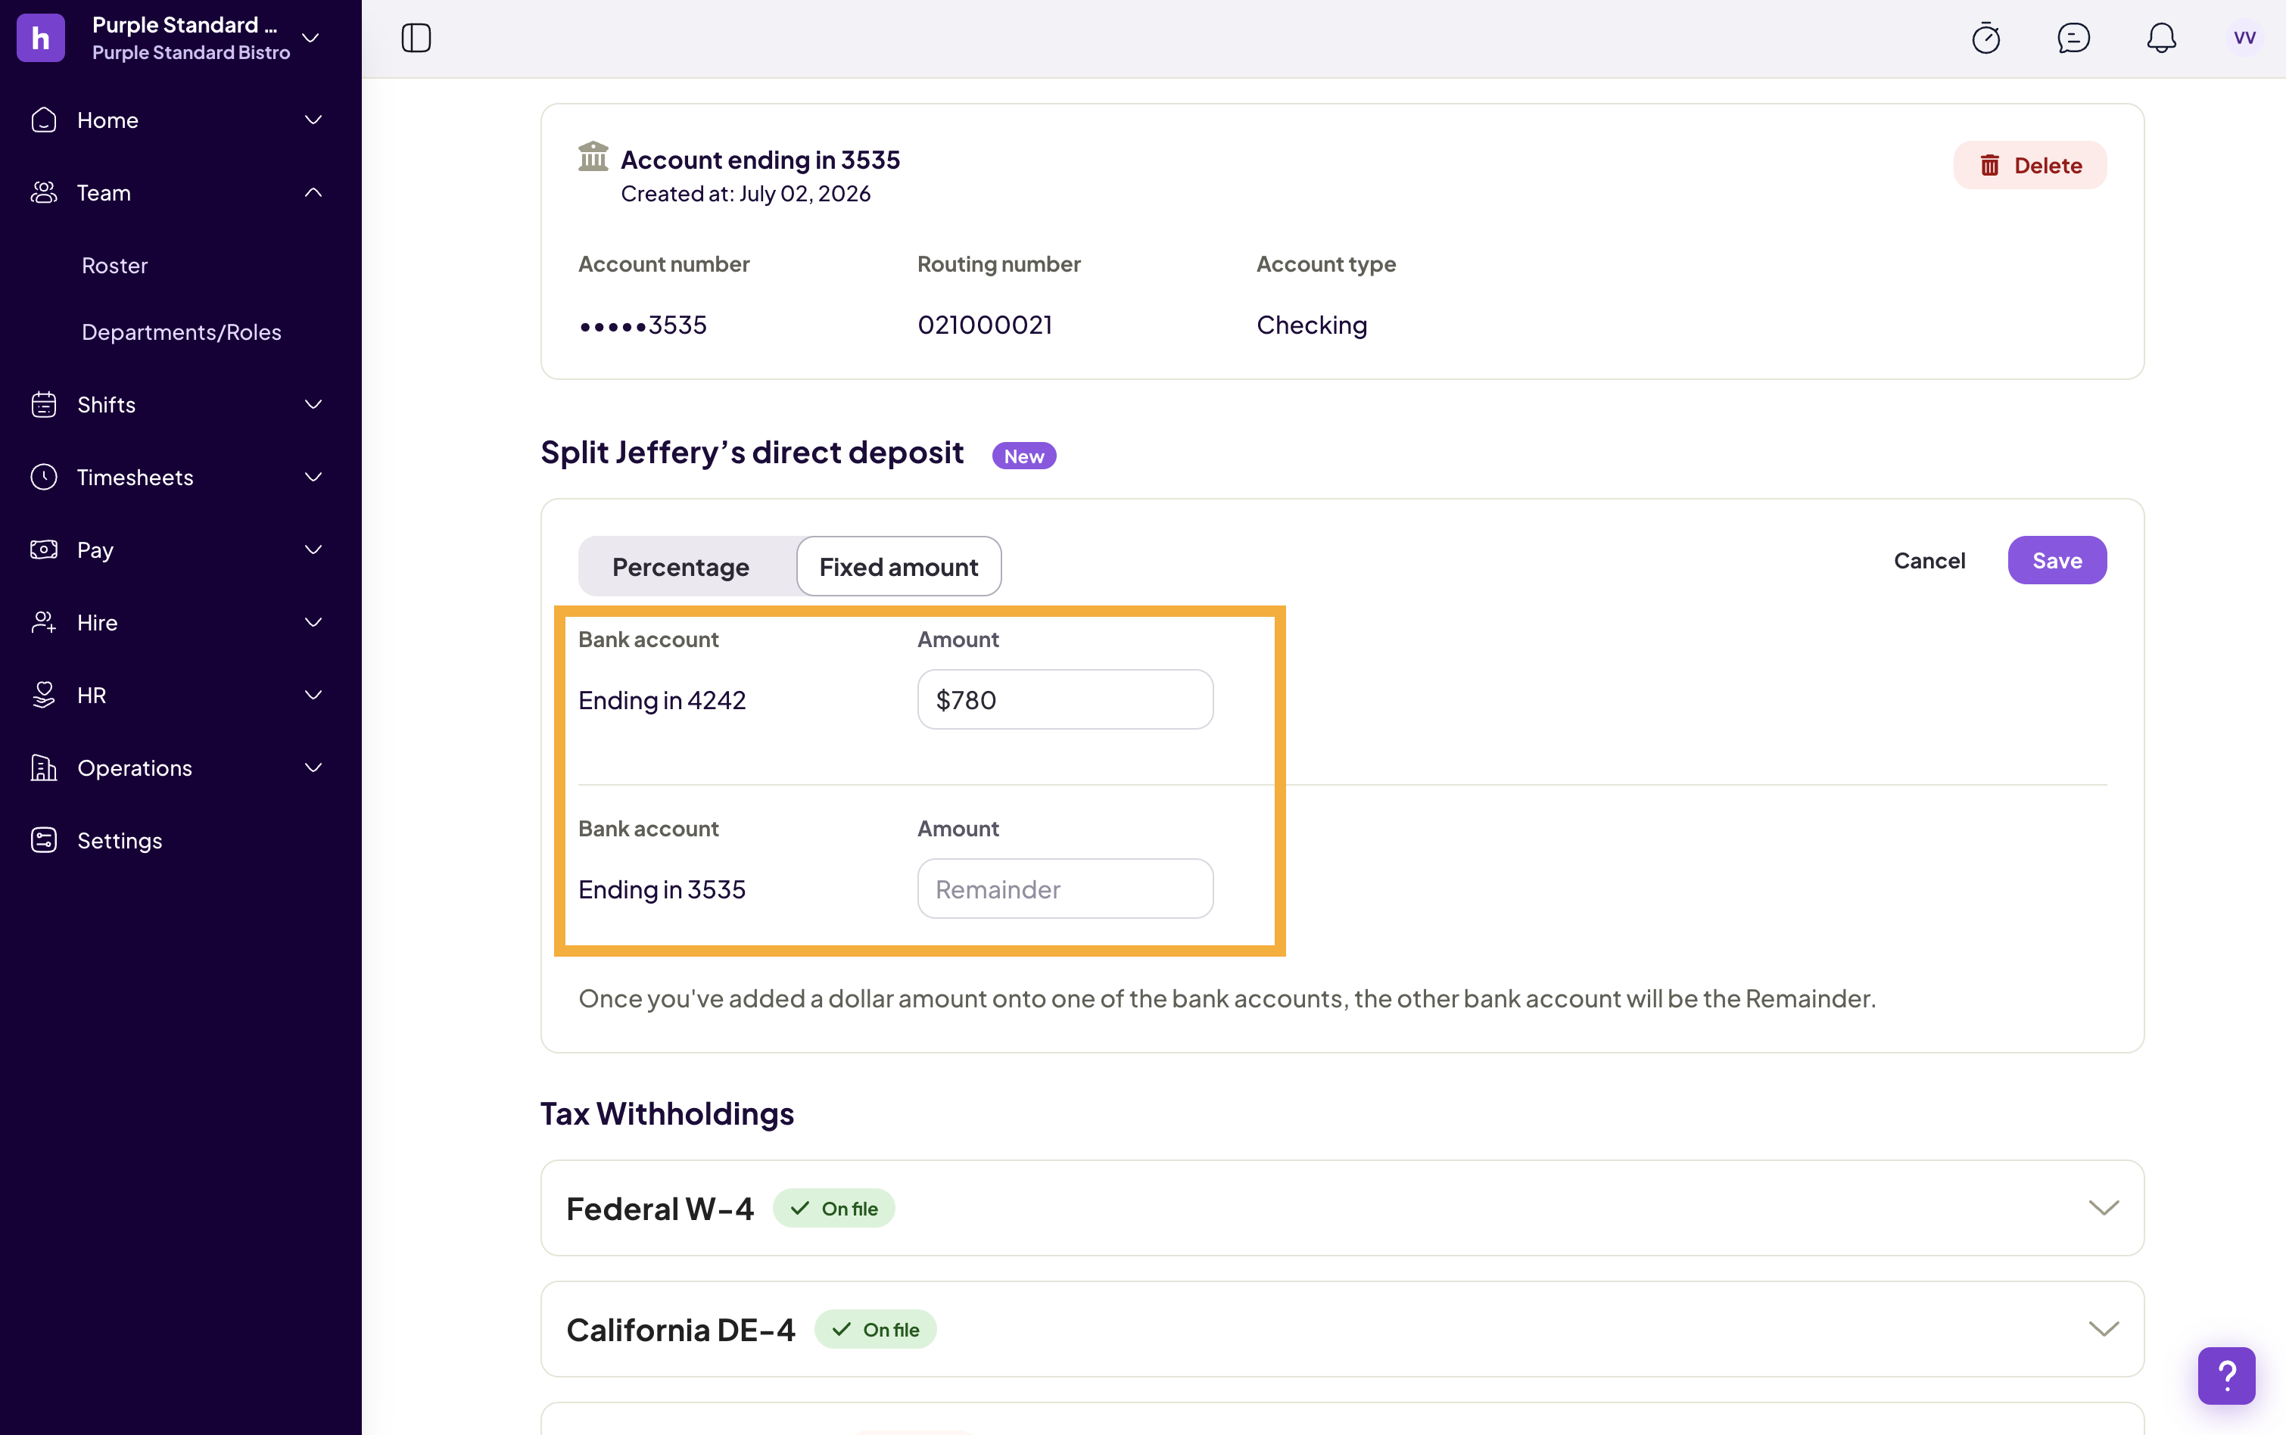Image resolution: width=2286 pixels, height=1435 pixels.
Task: Select the Fixed amount option
Action: [x=899, y=567]
